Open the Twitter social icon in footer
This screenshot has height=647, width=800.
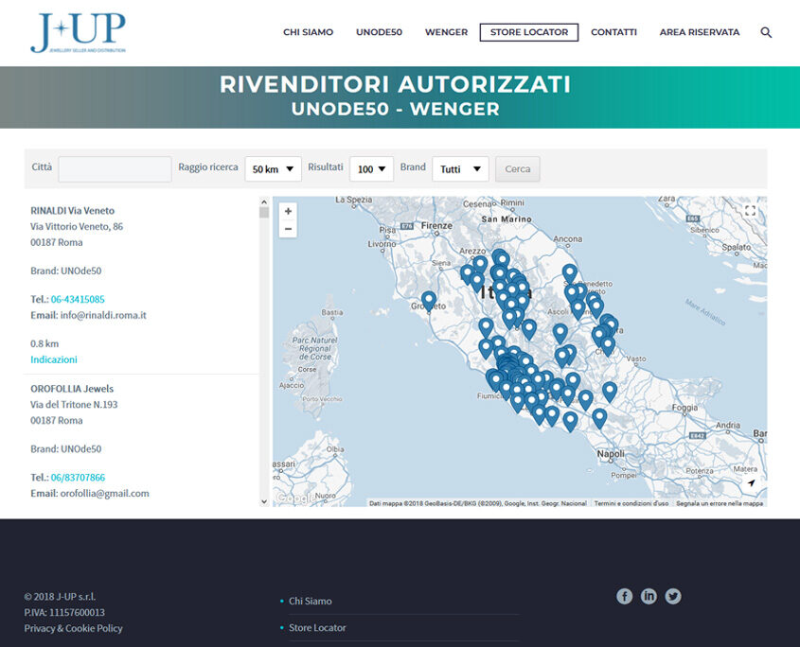tap(673, 596)
